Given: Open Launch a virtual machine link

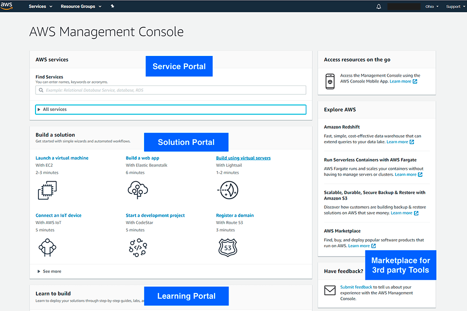Looking at the screenshot, I should click(x=62, y=158).
